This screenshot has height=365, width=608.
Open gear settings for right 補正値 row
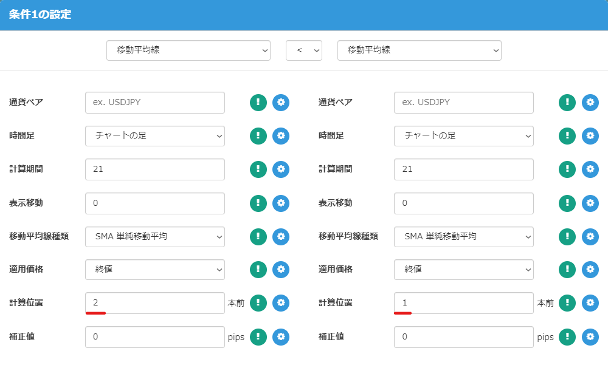(590, 336)
